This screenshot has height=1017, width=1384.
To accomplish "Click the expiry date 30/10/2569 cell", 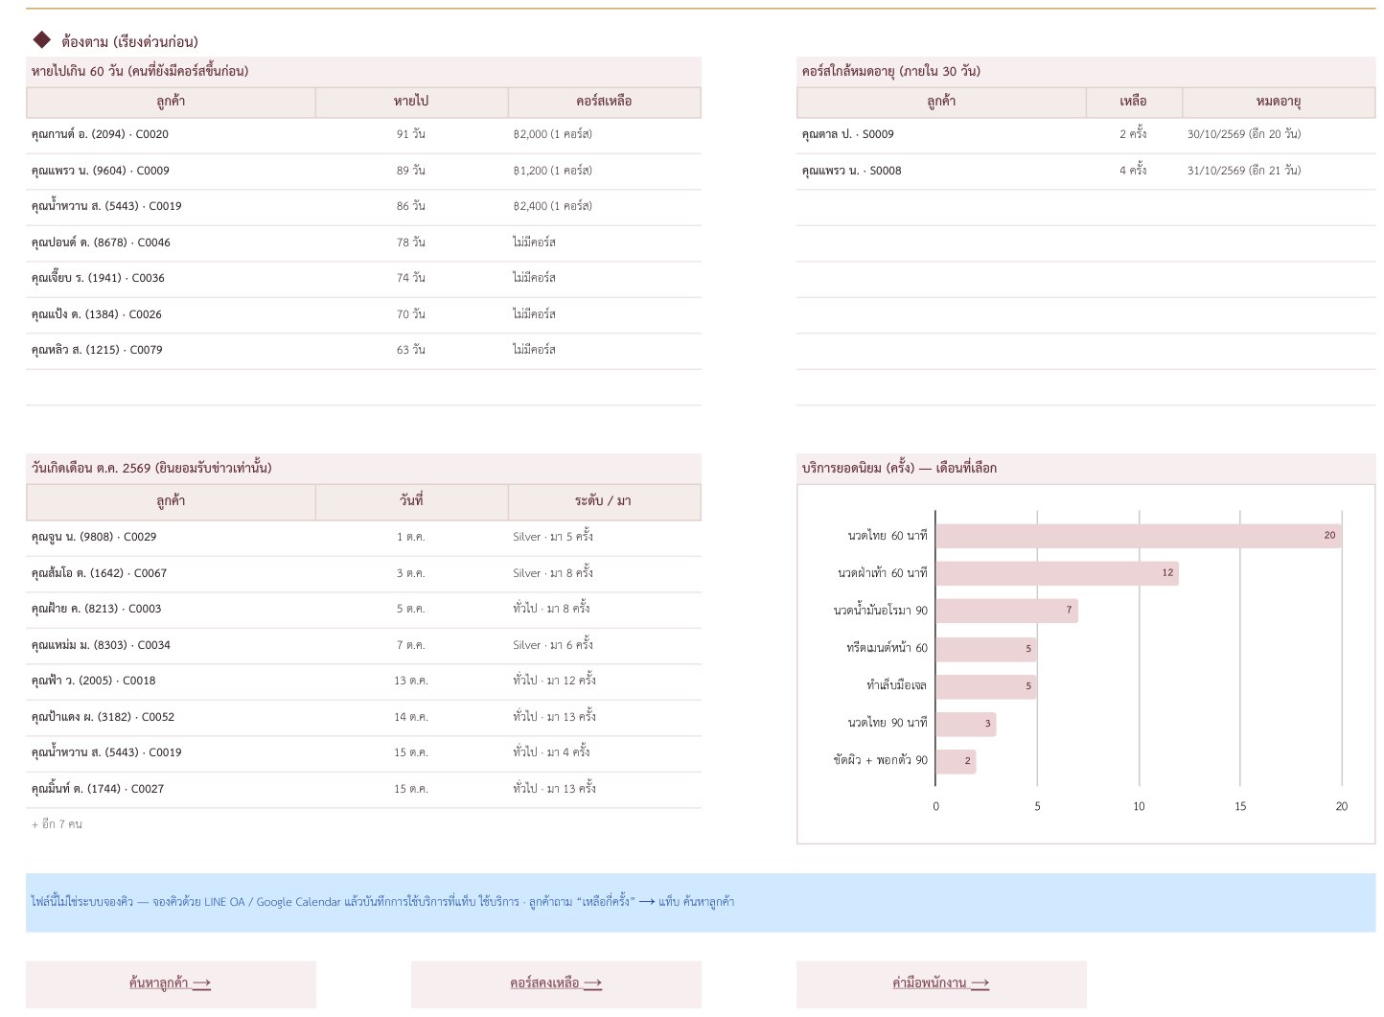I will coord(1279,134).
